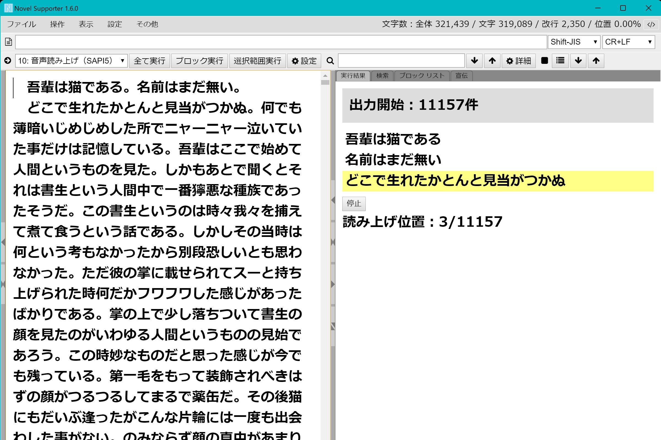Open the 操作 menu
The height and width of the screenshot is (440, 661).
[x=57, y=24]
